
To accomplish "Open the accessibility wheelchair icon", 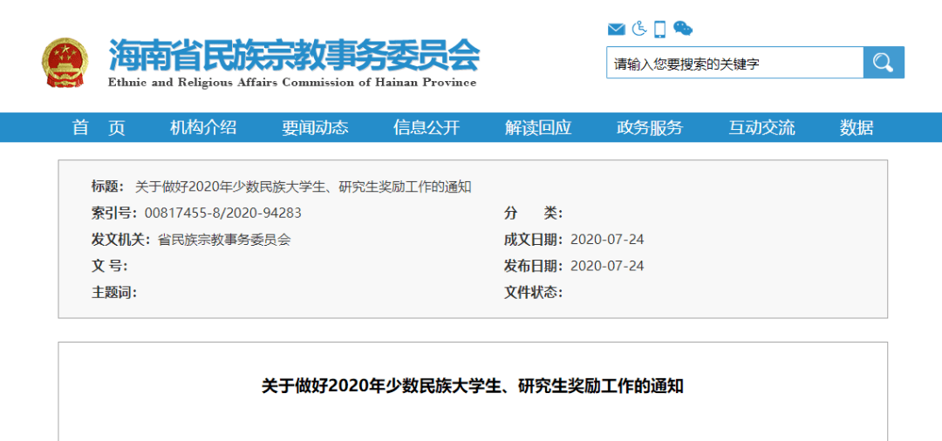I will click(x=639, y=28).
